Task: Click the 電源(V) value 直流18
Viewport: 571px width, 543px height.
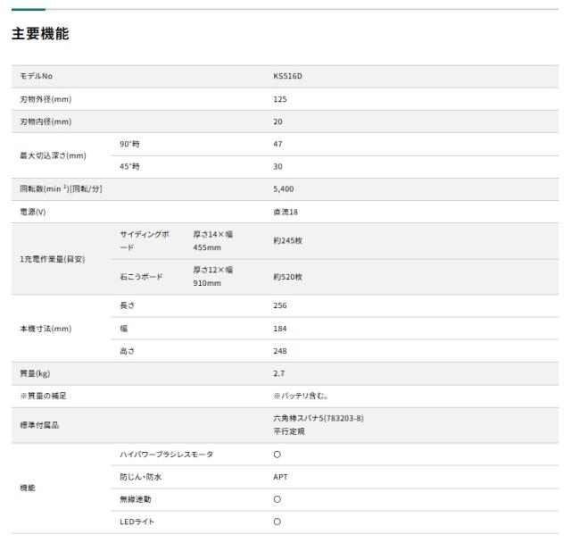Action: pyautogui.click(x=285, y=212)
